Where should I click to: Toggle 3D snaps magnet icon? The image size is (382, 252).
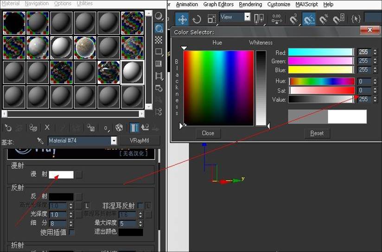[x=293, y=19]
